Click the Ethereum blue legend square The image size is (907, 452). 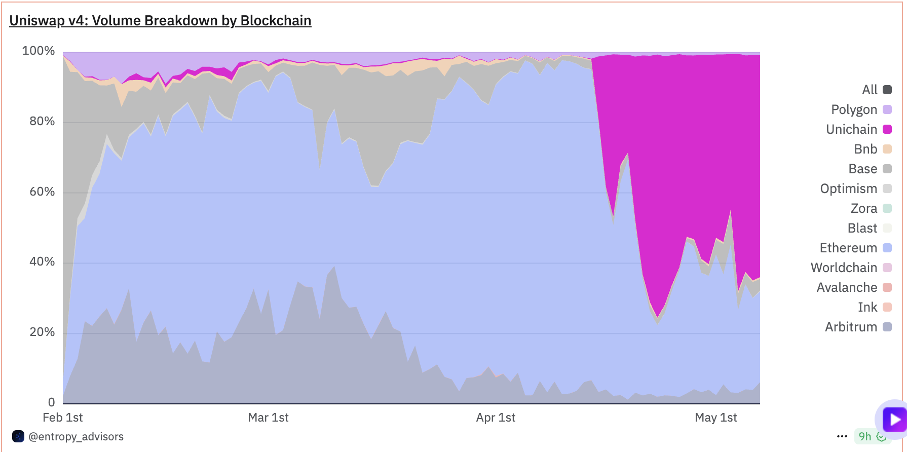[x=887, y=248]
